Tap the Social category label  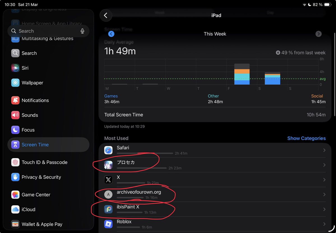317,96
